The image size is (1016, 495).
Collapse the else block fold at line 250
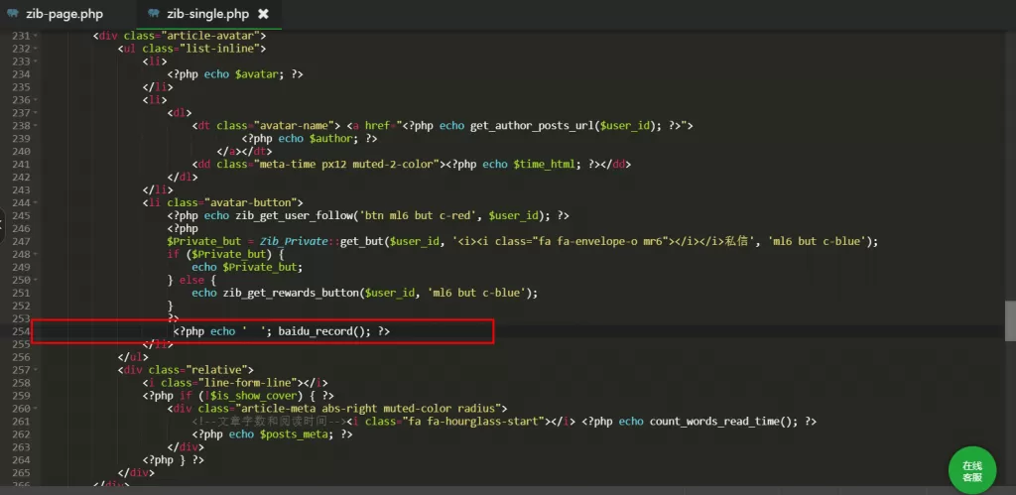coord(35,280)
